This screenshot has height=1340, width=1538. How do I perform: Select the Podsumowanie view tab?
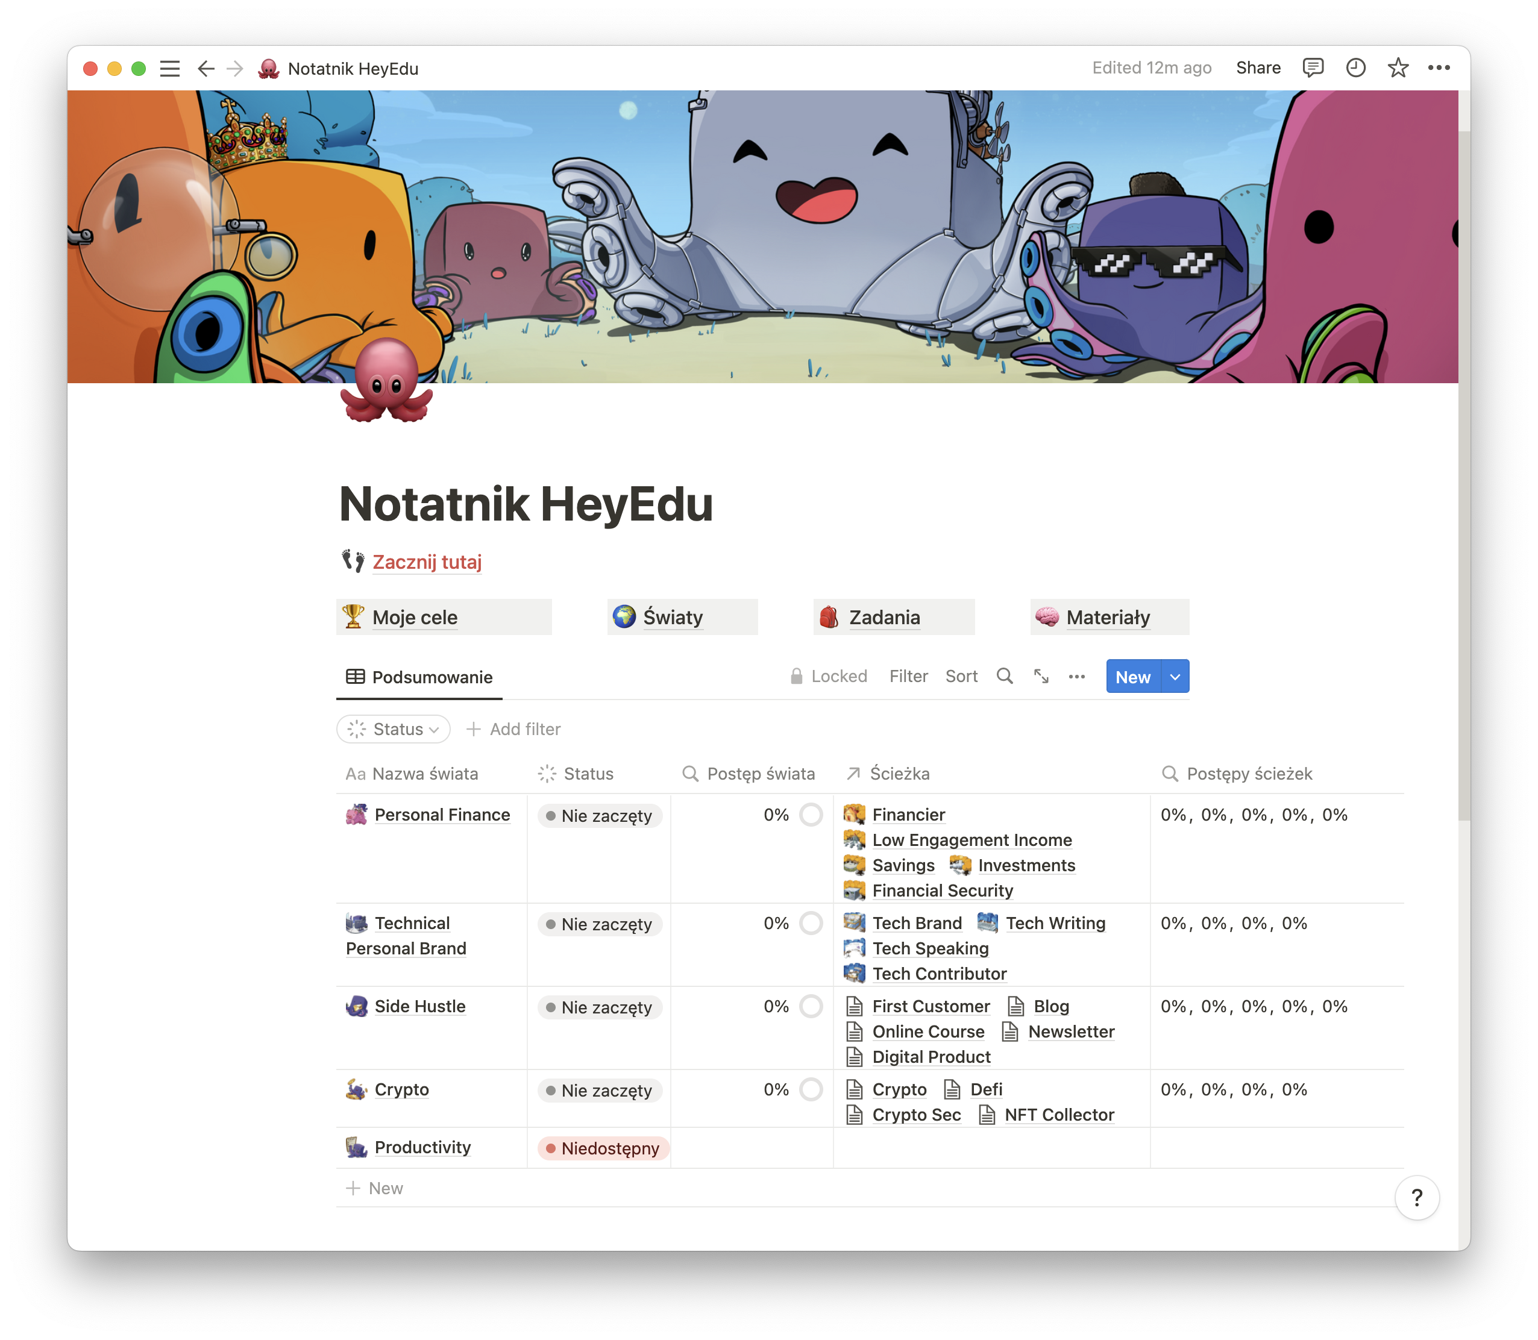point(419,677)
